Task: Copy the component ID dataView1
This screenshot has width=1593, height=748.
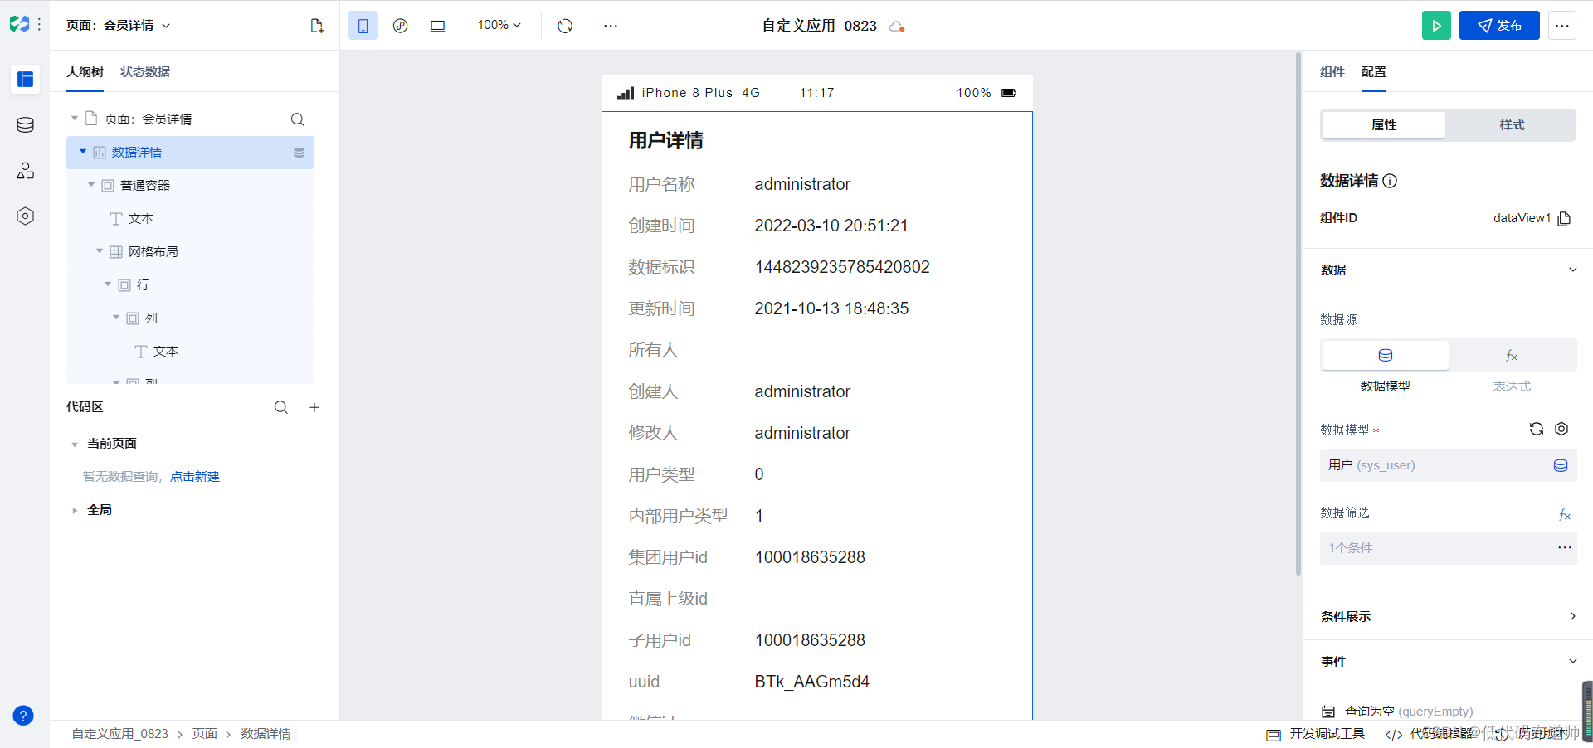Action: [1564, 218]
